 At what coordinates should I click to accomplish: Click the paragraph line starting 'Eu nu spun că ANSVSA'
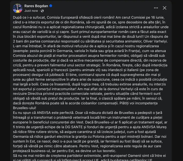pyautogui.click(x=88, y=113)
